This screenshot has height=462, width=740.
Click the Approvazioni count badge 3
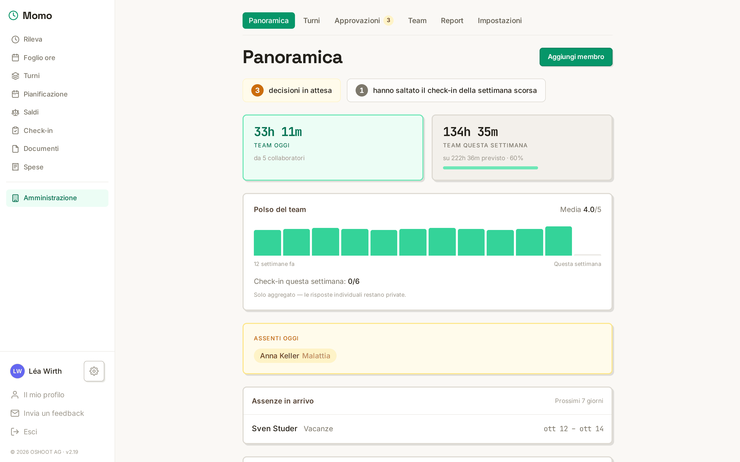click(x=388, y=21)
